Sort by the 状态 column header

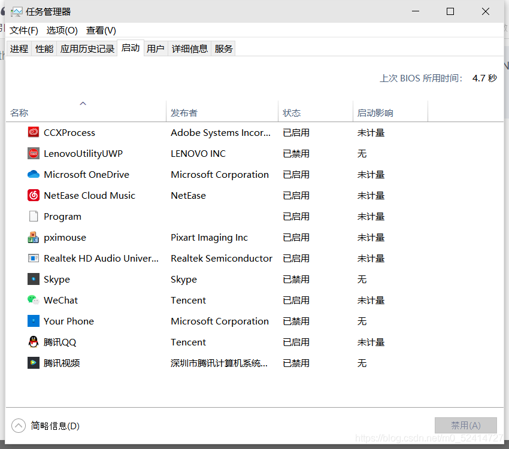point(316,111)
